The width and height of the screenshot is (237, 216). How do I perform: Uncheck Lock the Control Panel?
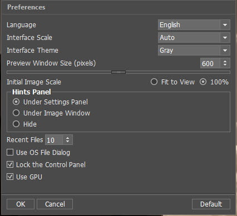coord(10,164)
